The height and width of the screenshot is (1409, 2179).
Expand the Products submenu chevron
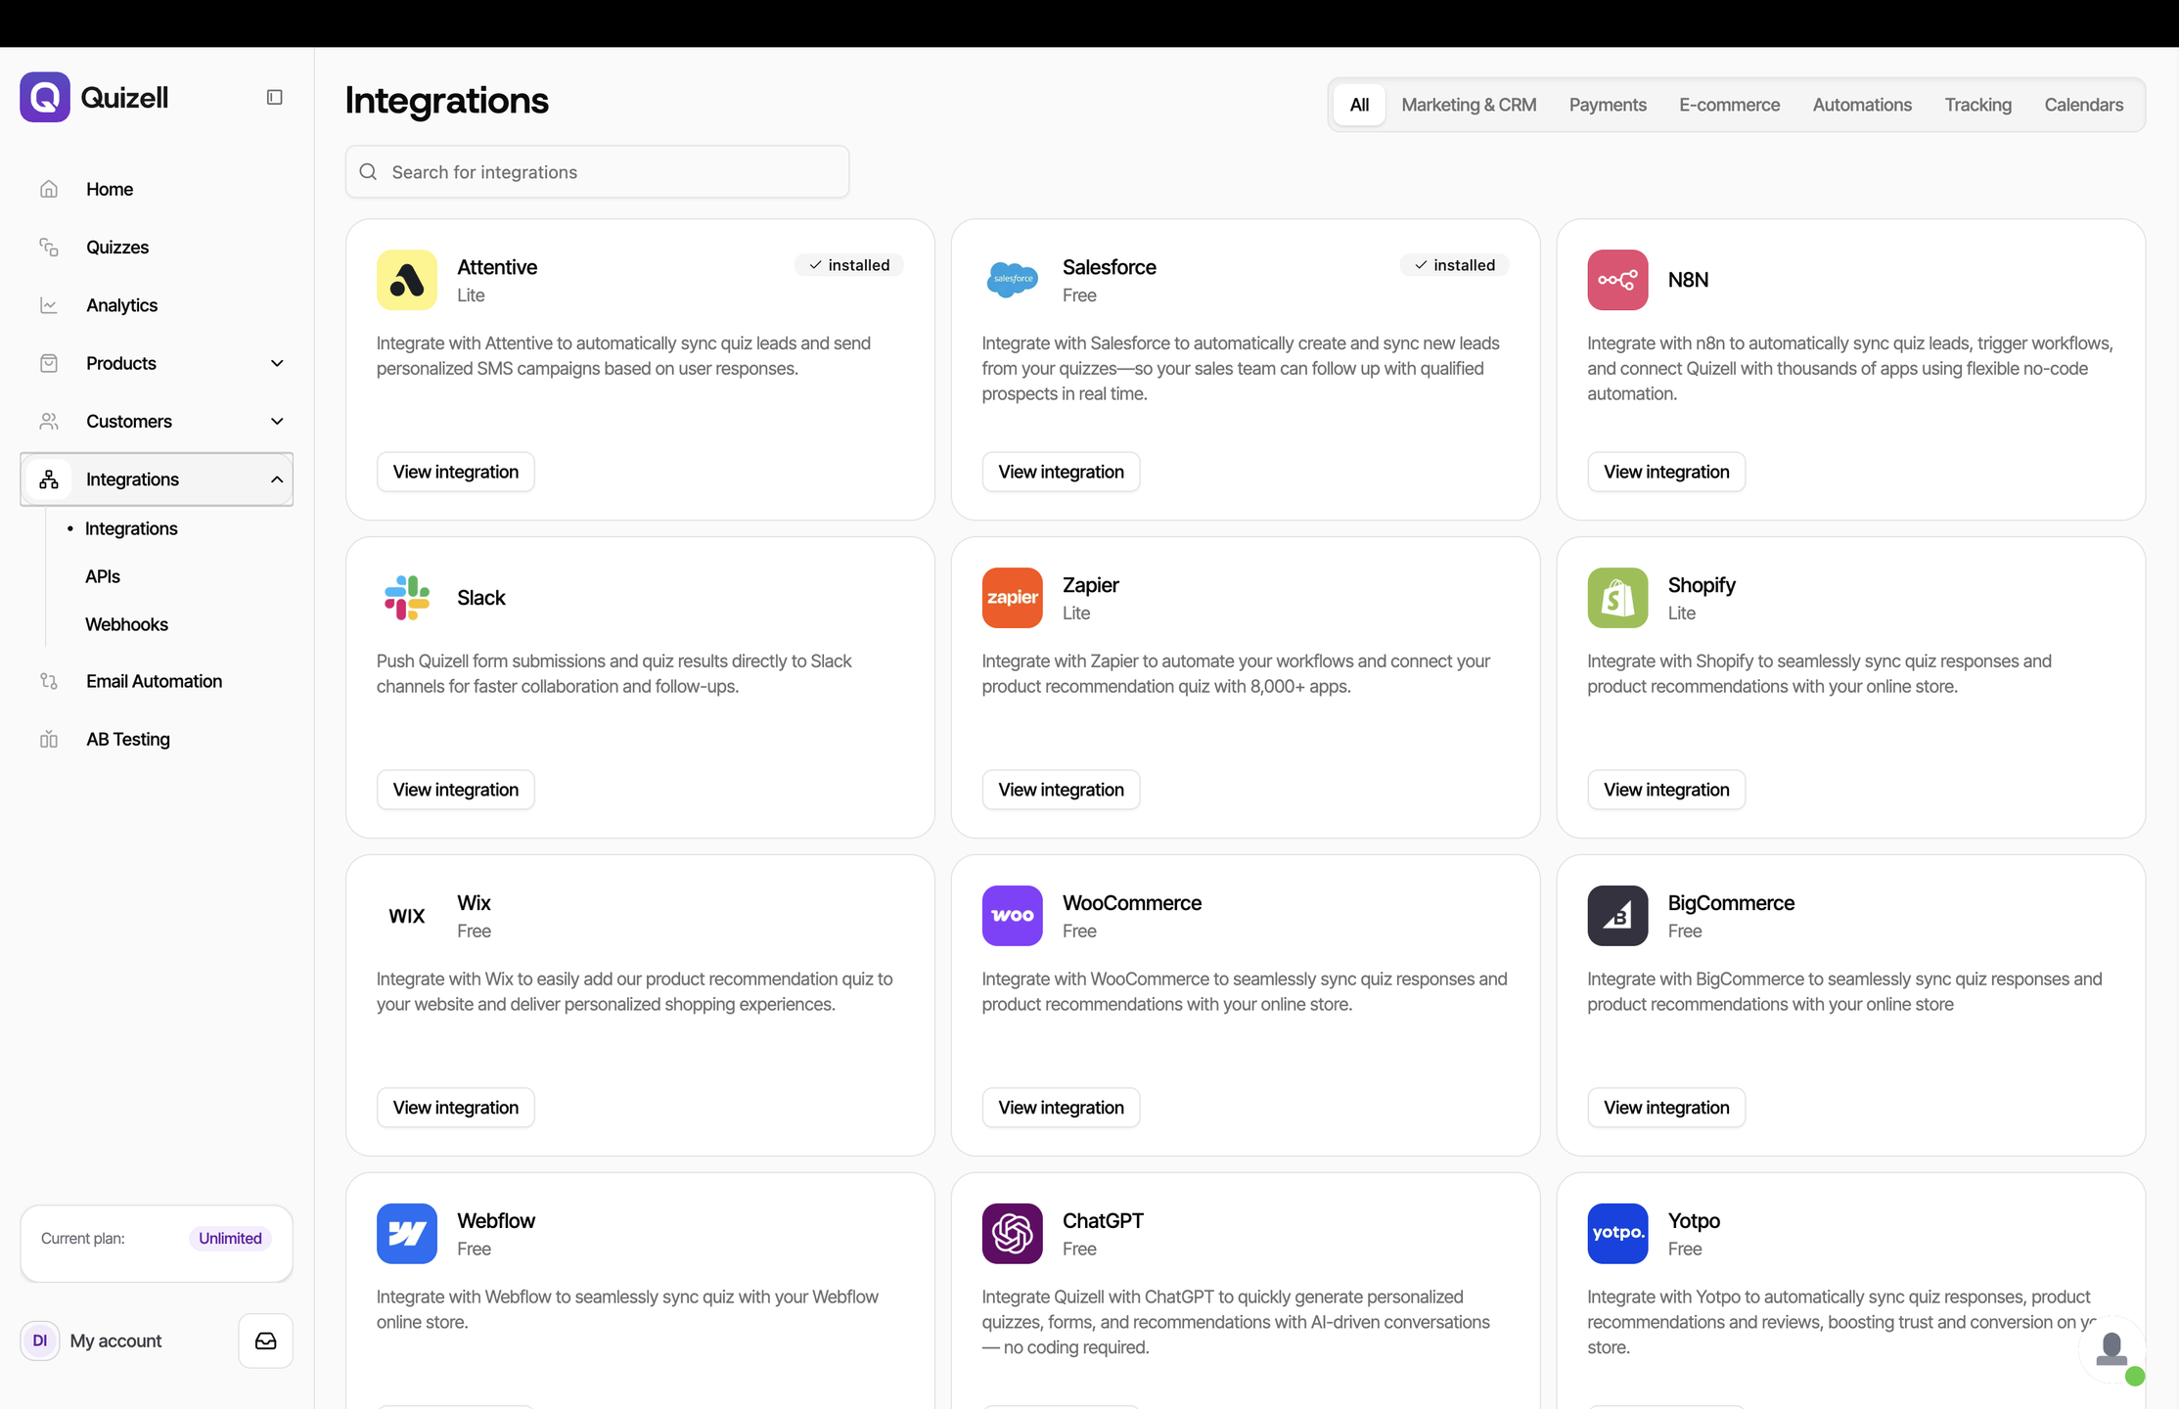tap(277, 363)
